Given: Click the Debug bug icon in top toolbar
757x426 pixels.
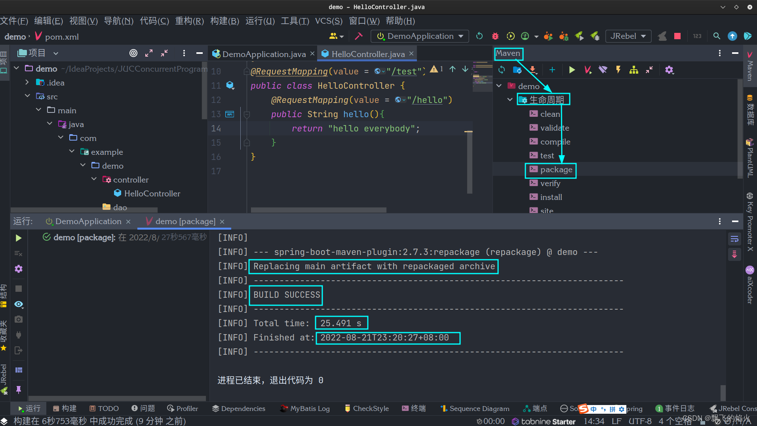Looking at the screenshot, I should [495, 36].
